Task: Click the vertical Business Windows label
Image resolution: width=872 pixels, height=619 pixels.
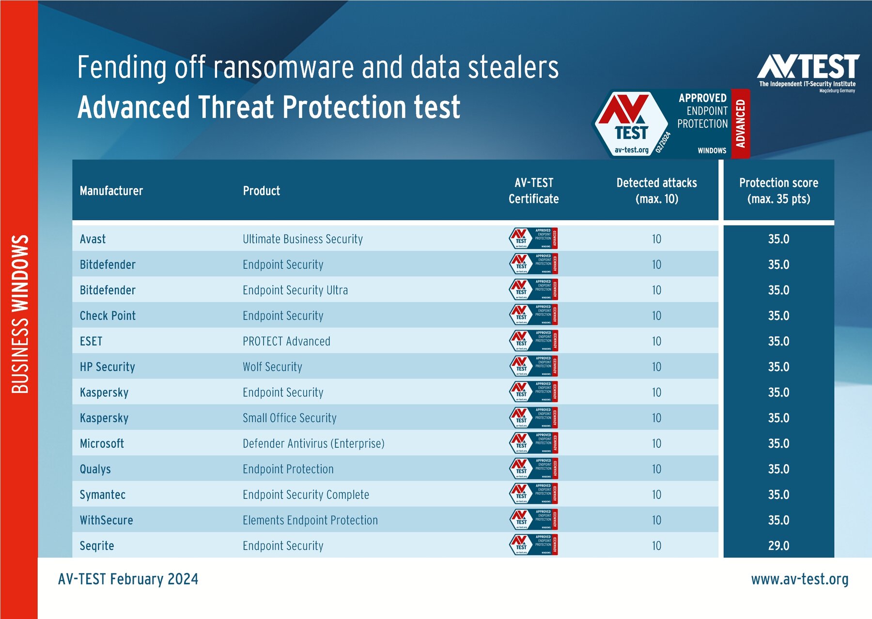Action: point(20,314)
